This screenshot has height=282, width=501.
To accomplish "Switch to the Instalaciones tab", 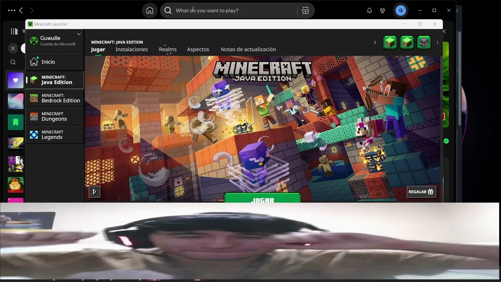I will click(x=132, y=49).
